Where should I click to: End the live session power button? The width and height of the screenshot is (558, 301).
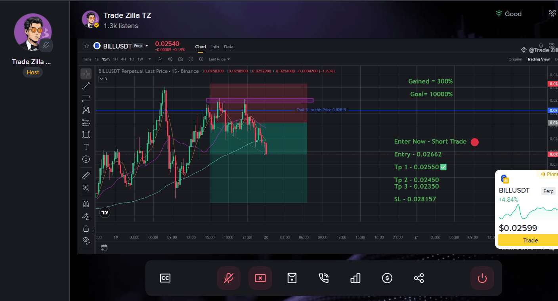[x=482, y=278]
